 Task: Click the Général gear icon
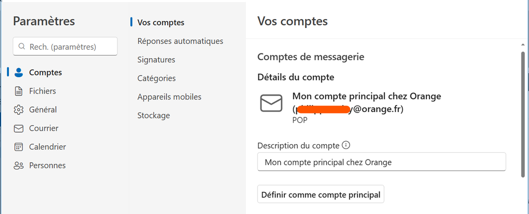19,109
